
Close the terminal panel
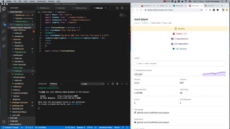pos(126,84)
